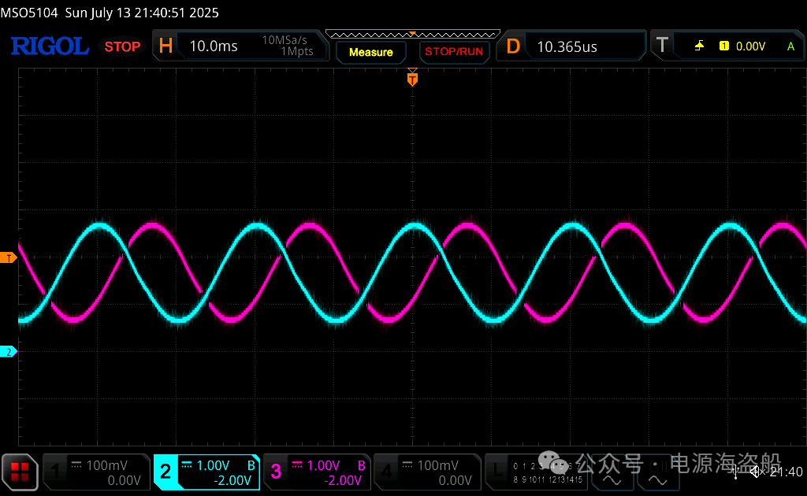
Task: Click channel 2's -2.00V offset value
Action: click(232, 480)
